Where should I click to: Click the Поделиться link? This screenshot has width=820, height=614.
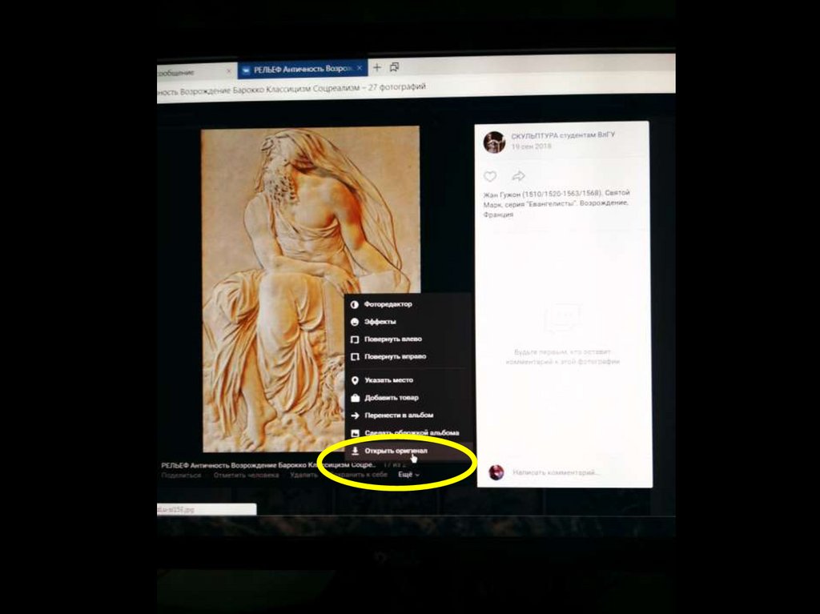click(x=181, y=476)
